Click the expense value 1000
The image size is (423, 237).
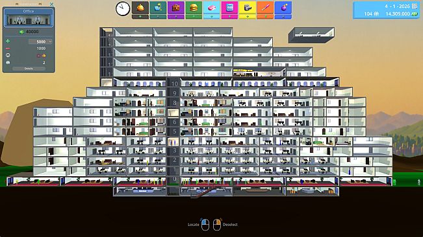click(41, 49)
